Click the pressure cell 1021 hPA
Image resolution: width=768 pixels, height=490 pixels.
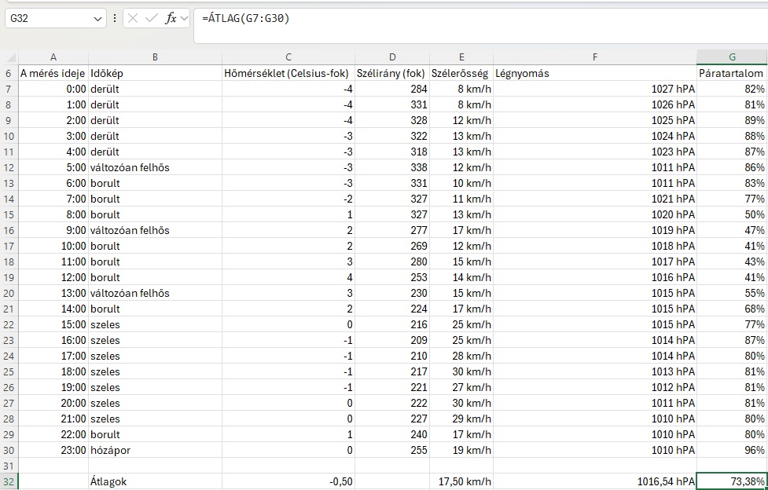[594, 199]
